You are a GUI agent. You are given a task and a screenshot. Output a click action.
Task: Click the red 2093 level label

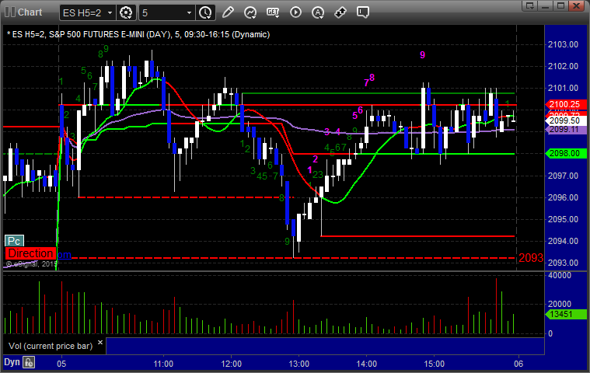(x=531, y=258)
